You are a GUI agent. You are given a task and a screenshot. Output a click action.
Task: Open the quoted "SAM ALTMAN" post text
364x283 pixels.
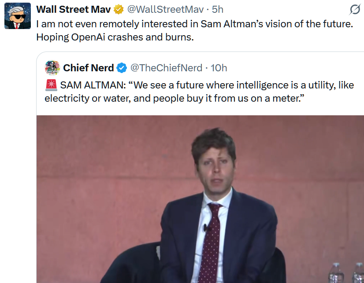(207, 85)
